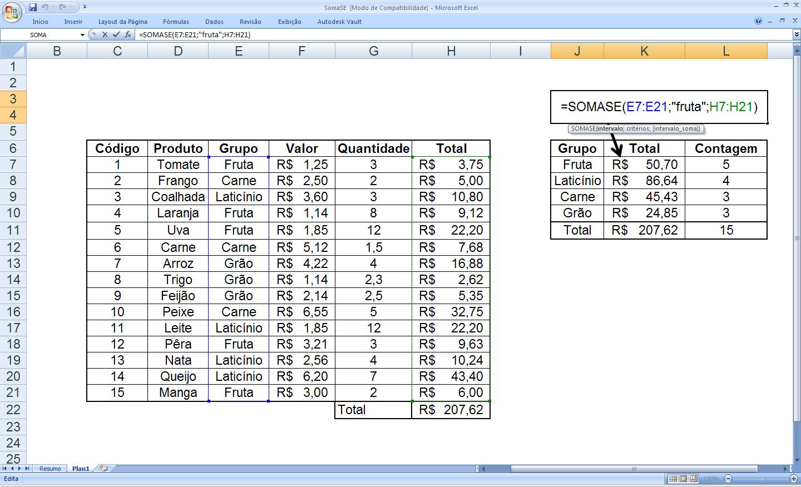801x487 pixels.
Task: Click the Insert Worksheet tab button
Action: click(x=103, y=469)
